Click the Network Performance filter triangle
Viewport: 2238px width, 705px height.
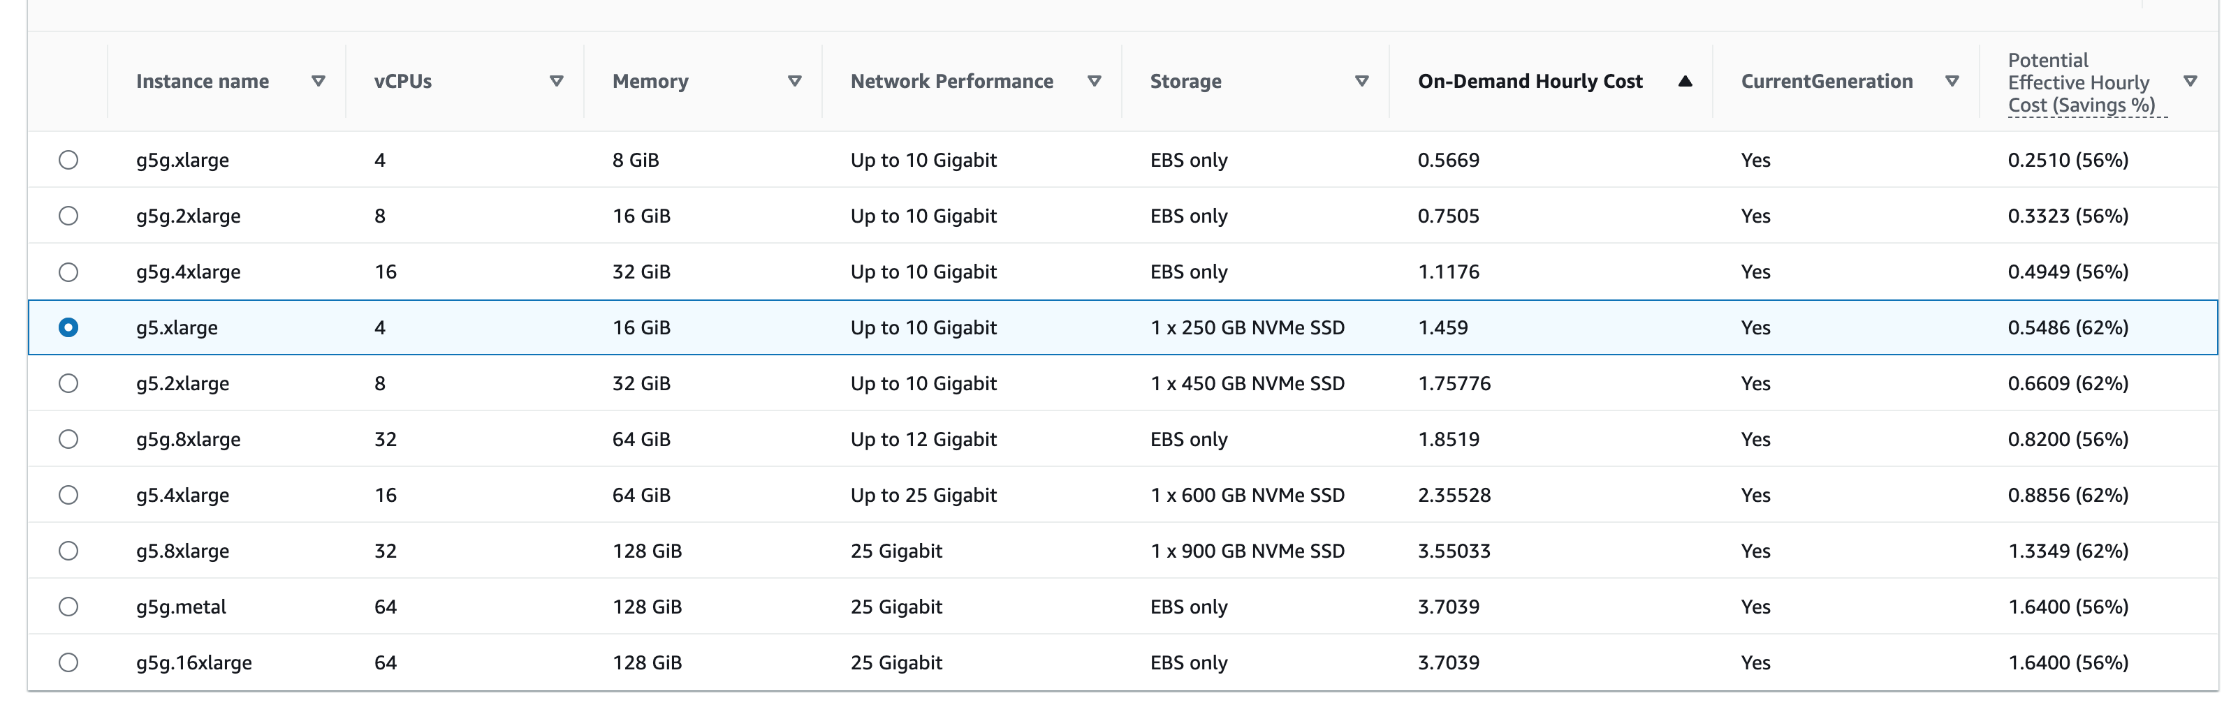coord(1094,81)
